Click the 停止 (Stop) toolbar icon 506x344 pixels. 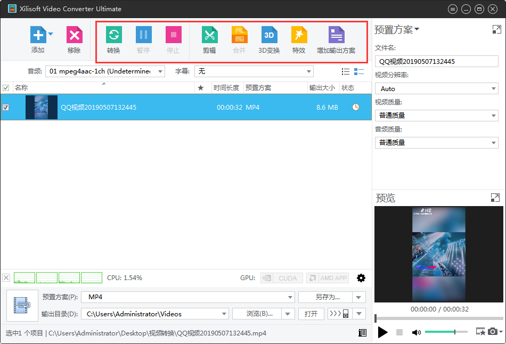[x=173, y=35]
